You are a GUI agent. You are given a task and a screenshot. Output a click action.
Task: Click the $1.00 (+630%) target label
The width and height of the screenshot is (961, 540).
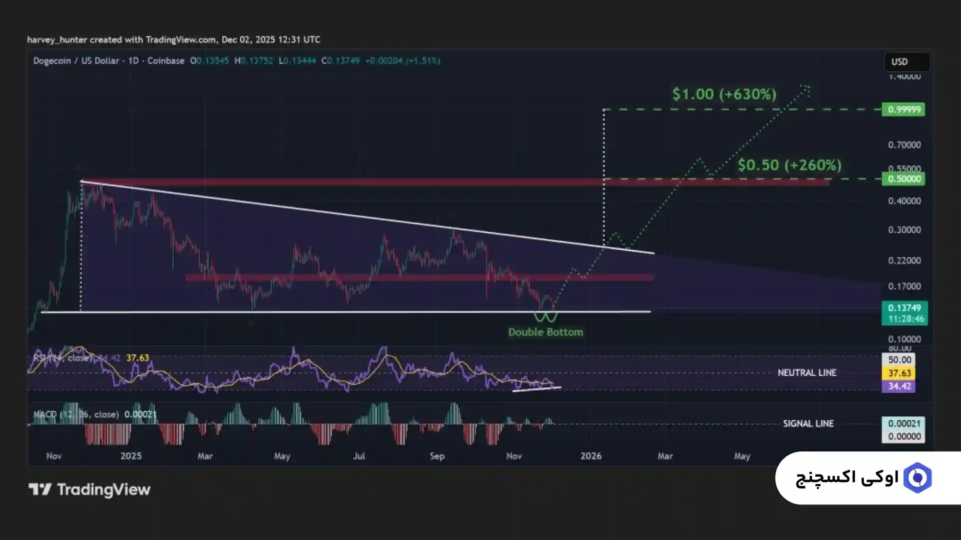pos(724,94)
